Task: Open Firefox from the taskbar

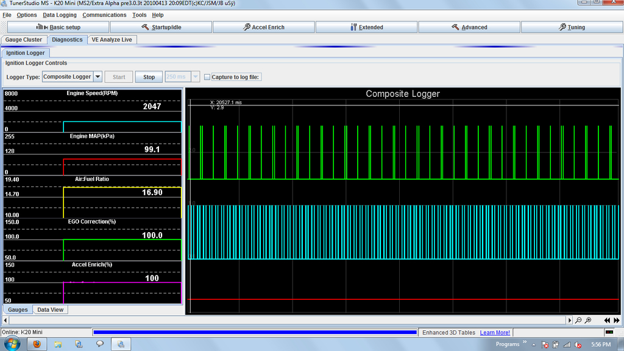Action: [x=37, y=344]
